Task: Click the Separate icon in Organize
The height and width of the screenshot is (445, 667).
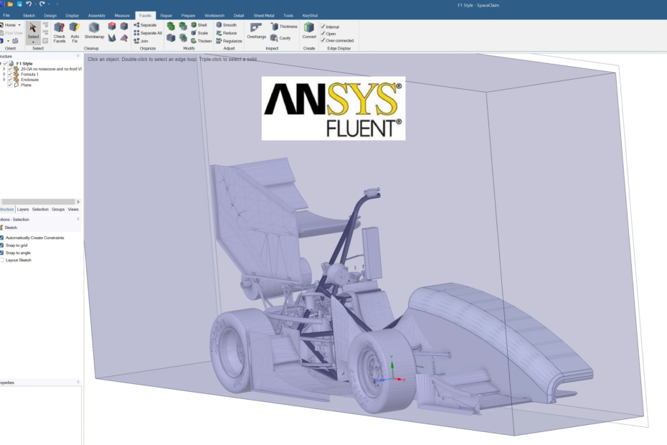Action: [x=136, y=25]
